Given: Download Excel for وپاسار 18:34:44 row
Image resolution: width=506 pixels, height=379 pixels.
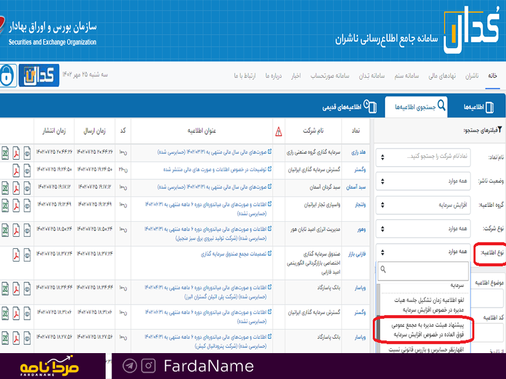Looking at the screenshot, I should [5, 289].
